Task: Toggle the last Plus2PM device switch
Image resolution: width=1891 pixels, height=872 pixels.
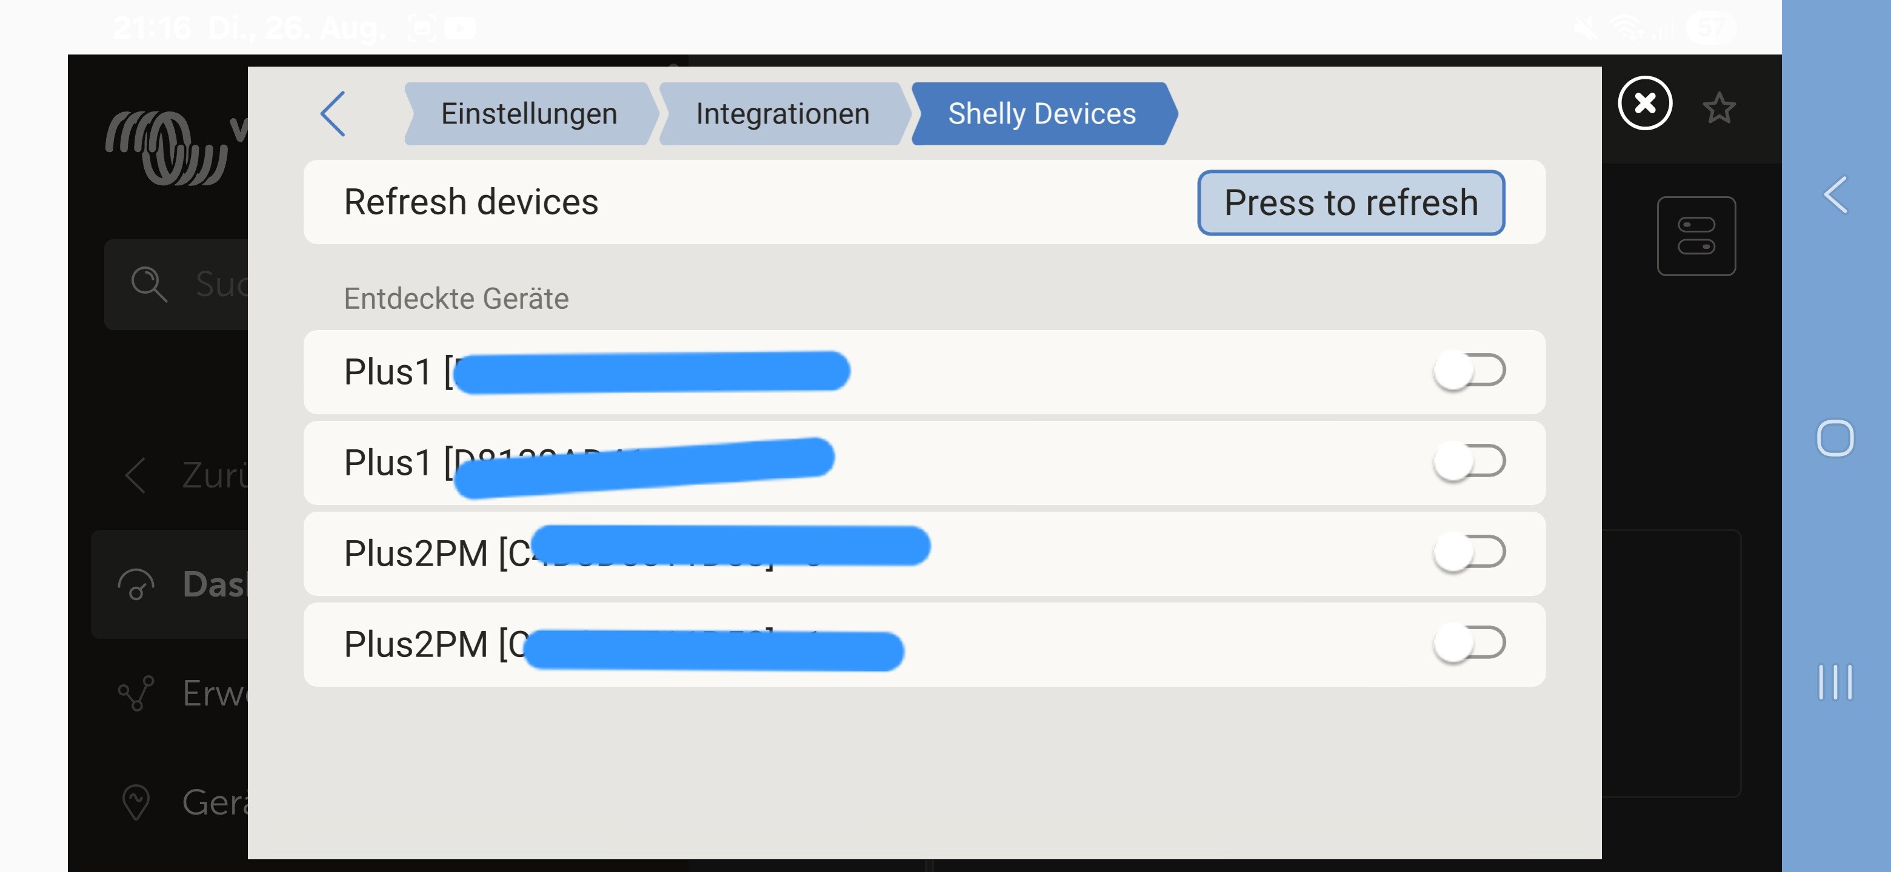Action: [1469, 644]
